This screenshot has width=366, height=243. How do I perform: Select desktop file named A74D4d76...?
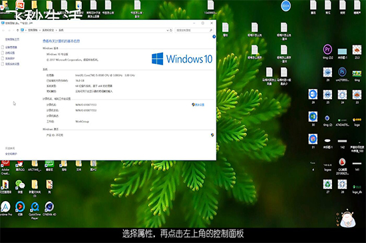click(343, 122)
